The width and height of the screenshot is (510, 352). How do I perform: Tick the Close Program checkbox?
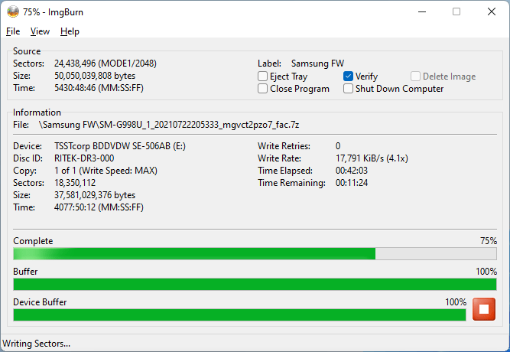(263, 89)
